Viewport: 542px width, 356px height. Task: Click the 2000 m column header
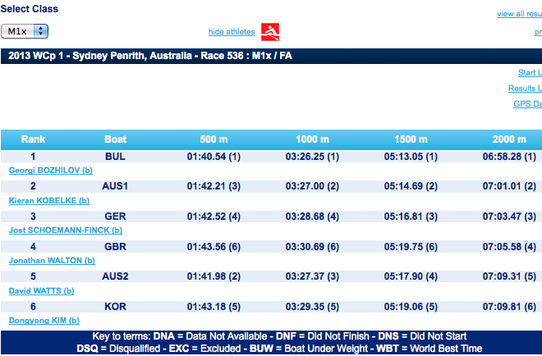coord(508,139)
